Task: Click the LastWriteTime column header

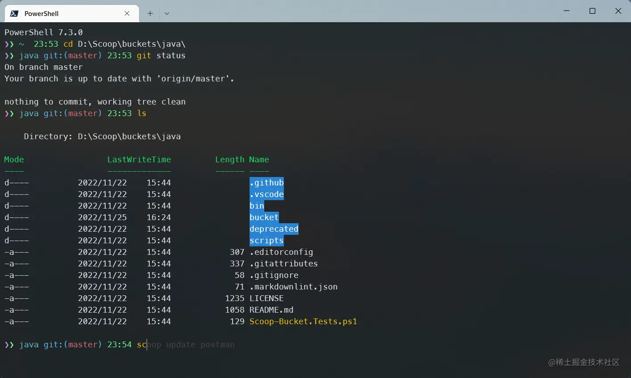Action: (139, 160)
